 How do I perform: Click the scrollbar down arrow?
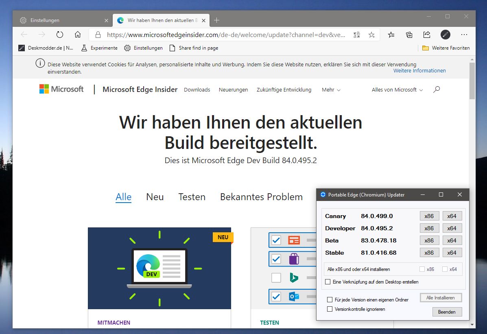[x=472, y=325]
